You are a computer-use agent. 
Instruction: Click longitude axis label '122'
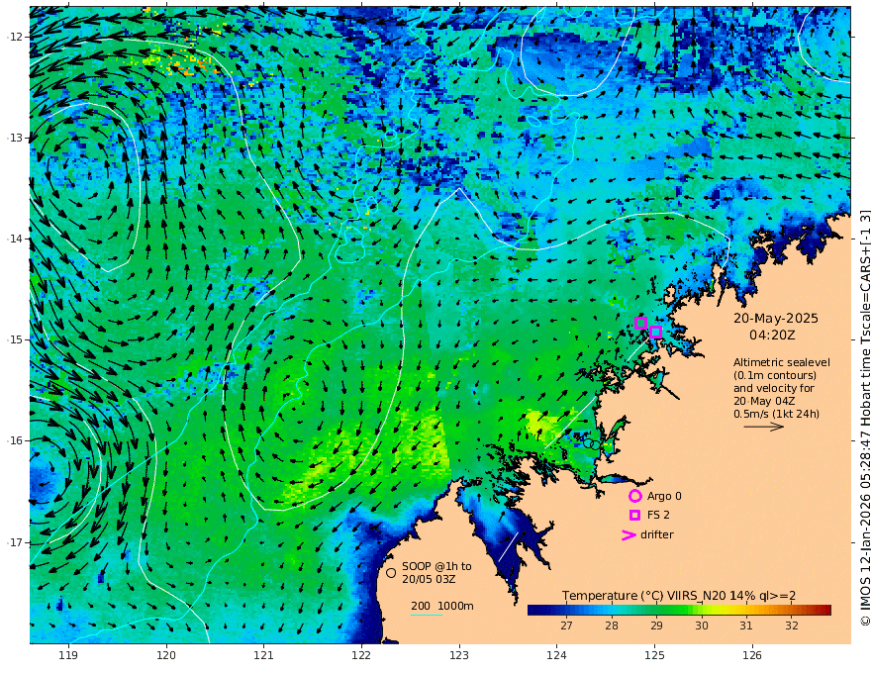(361, 655)
